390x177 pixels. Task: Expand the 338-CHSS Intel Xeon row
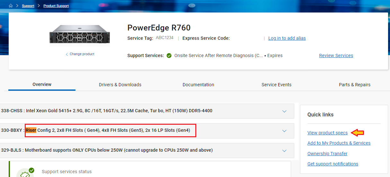click(x=284, y=111)
